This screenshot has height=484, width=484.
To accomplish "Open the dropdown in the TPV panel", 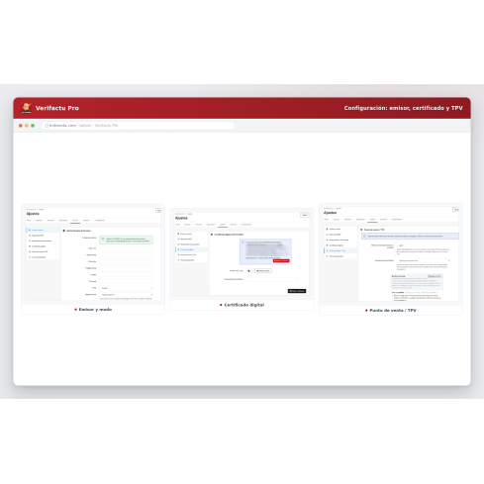I will tap(424, 260).
